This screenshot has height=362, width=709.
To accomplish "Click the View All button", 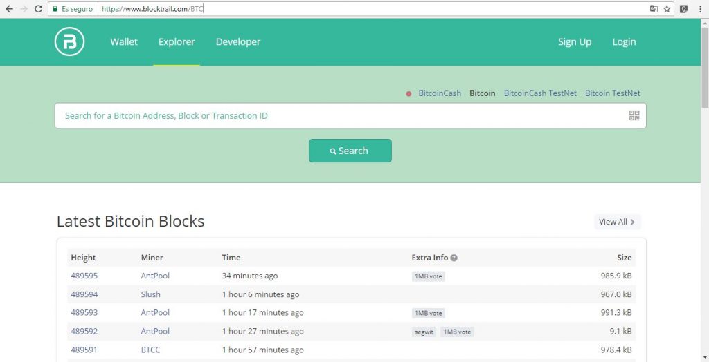I will coord(617,222).
